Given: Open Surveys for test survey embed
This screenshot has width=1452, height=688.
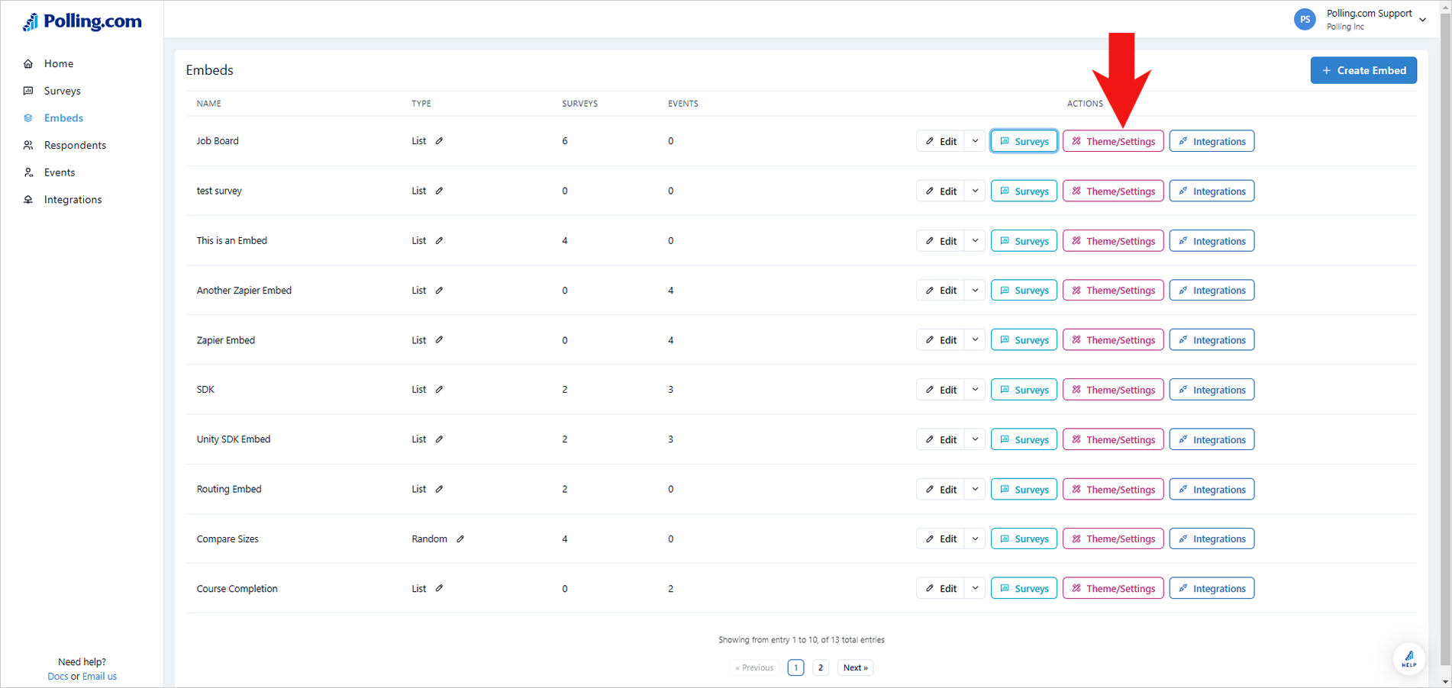Looking at the screenshot, I should pos(1024,191).
